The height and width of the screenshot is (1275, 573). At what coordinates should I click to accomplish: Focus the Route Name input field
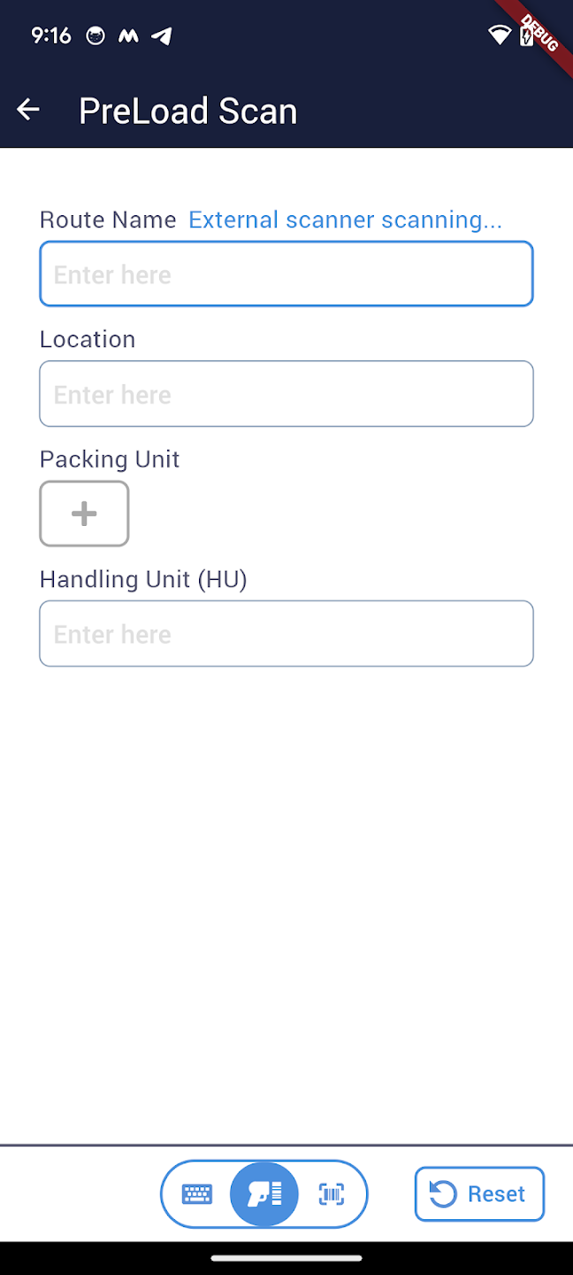(286, 273)
